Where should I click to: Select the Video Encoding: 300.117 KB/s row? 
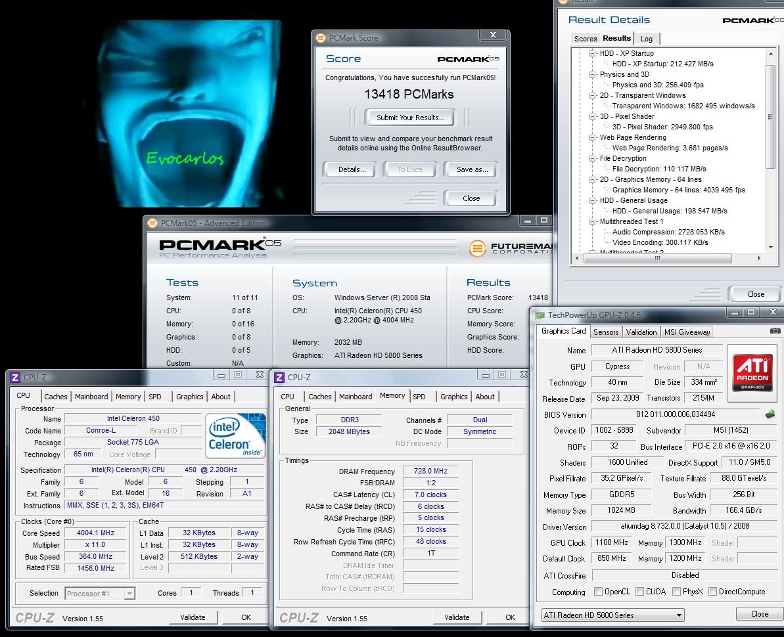click(x=660, y=242)
